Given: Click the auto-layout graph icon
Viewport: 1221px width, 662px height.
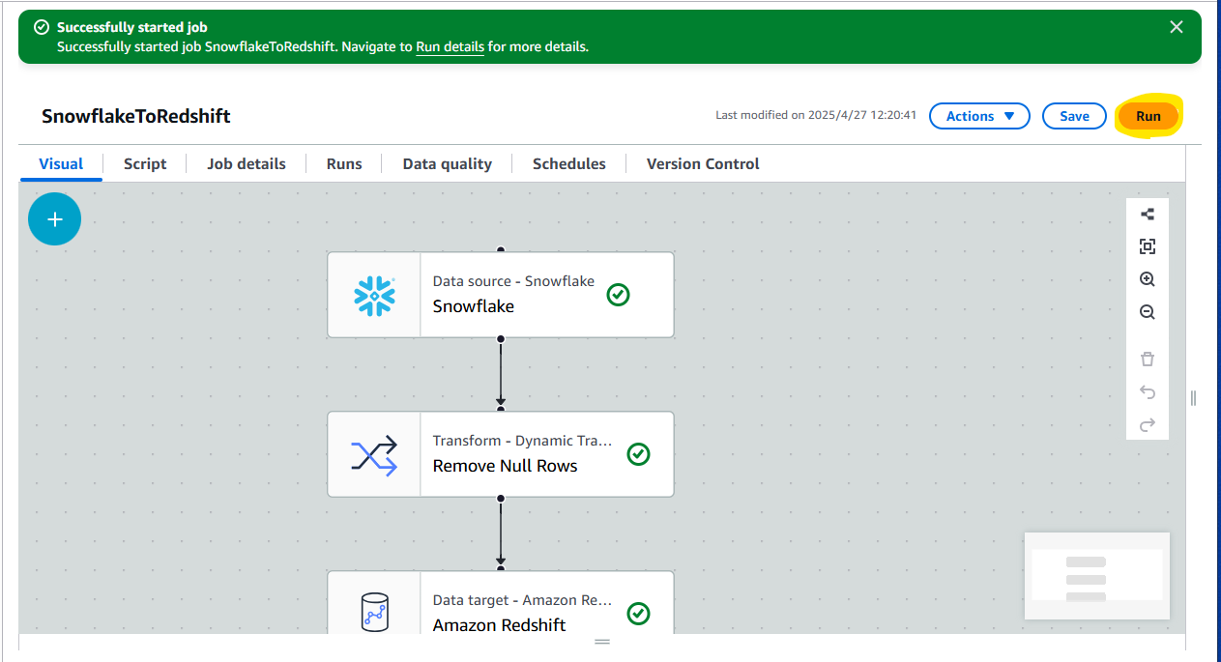Looking at the screenshot, I should click(1148, 215).
